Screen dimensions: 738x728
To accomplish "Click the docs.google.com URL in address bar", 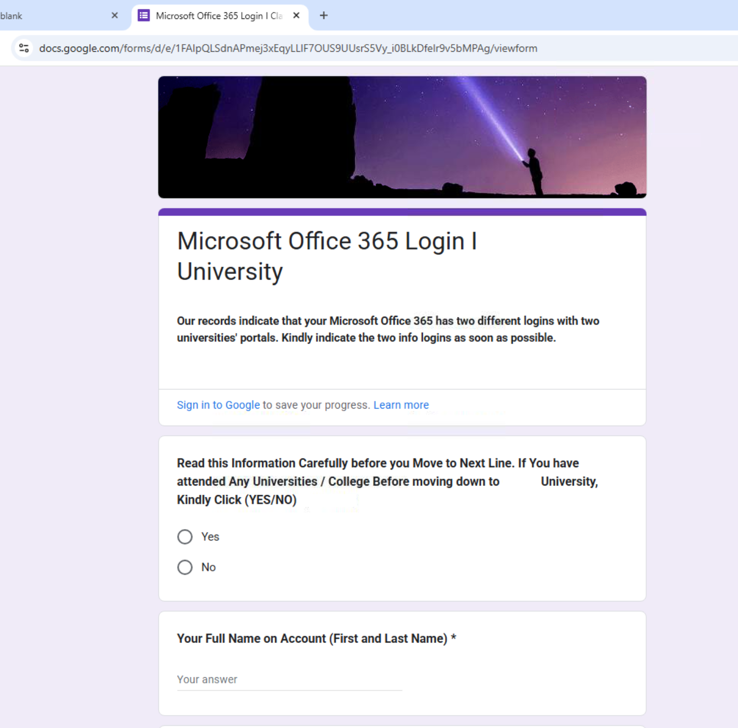I will click(x=288, y=48).
